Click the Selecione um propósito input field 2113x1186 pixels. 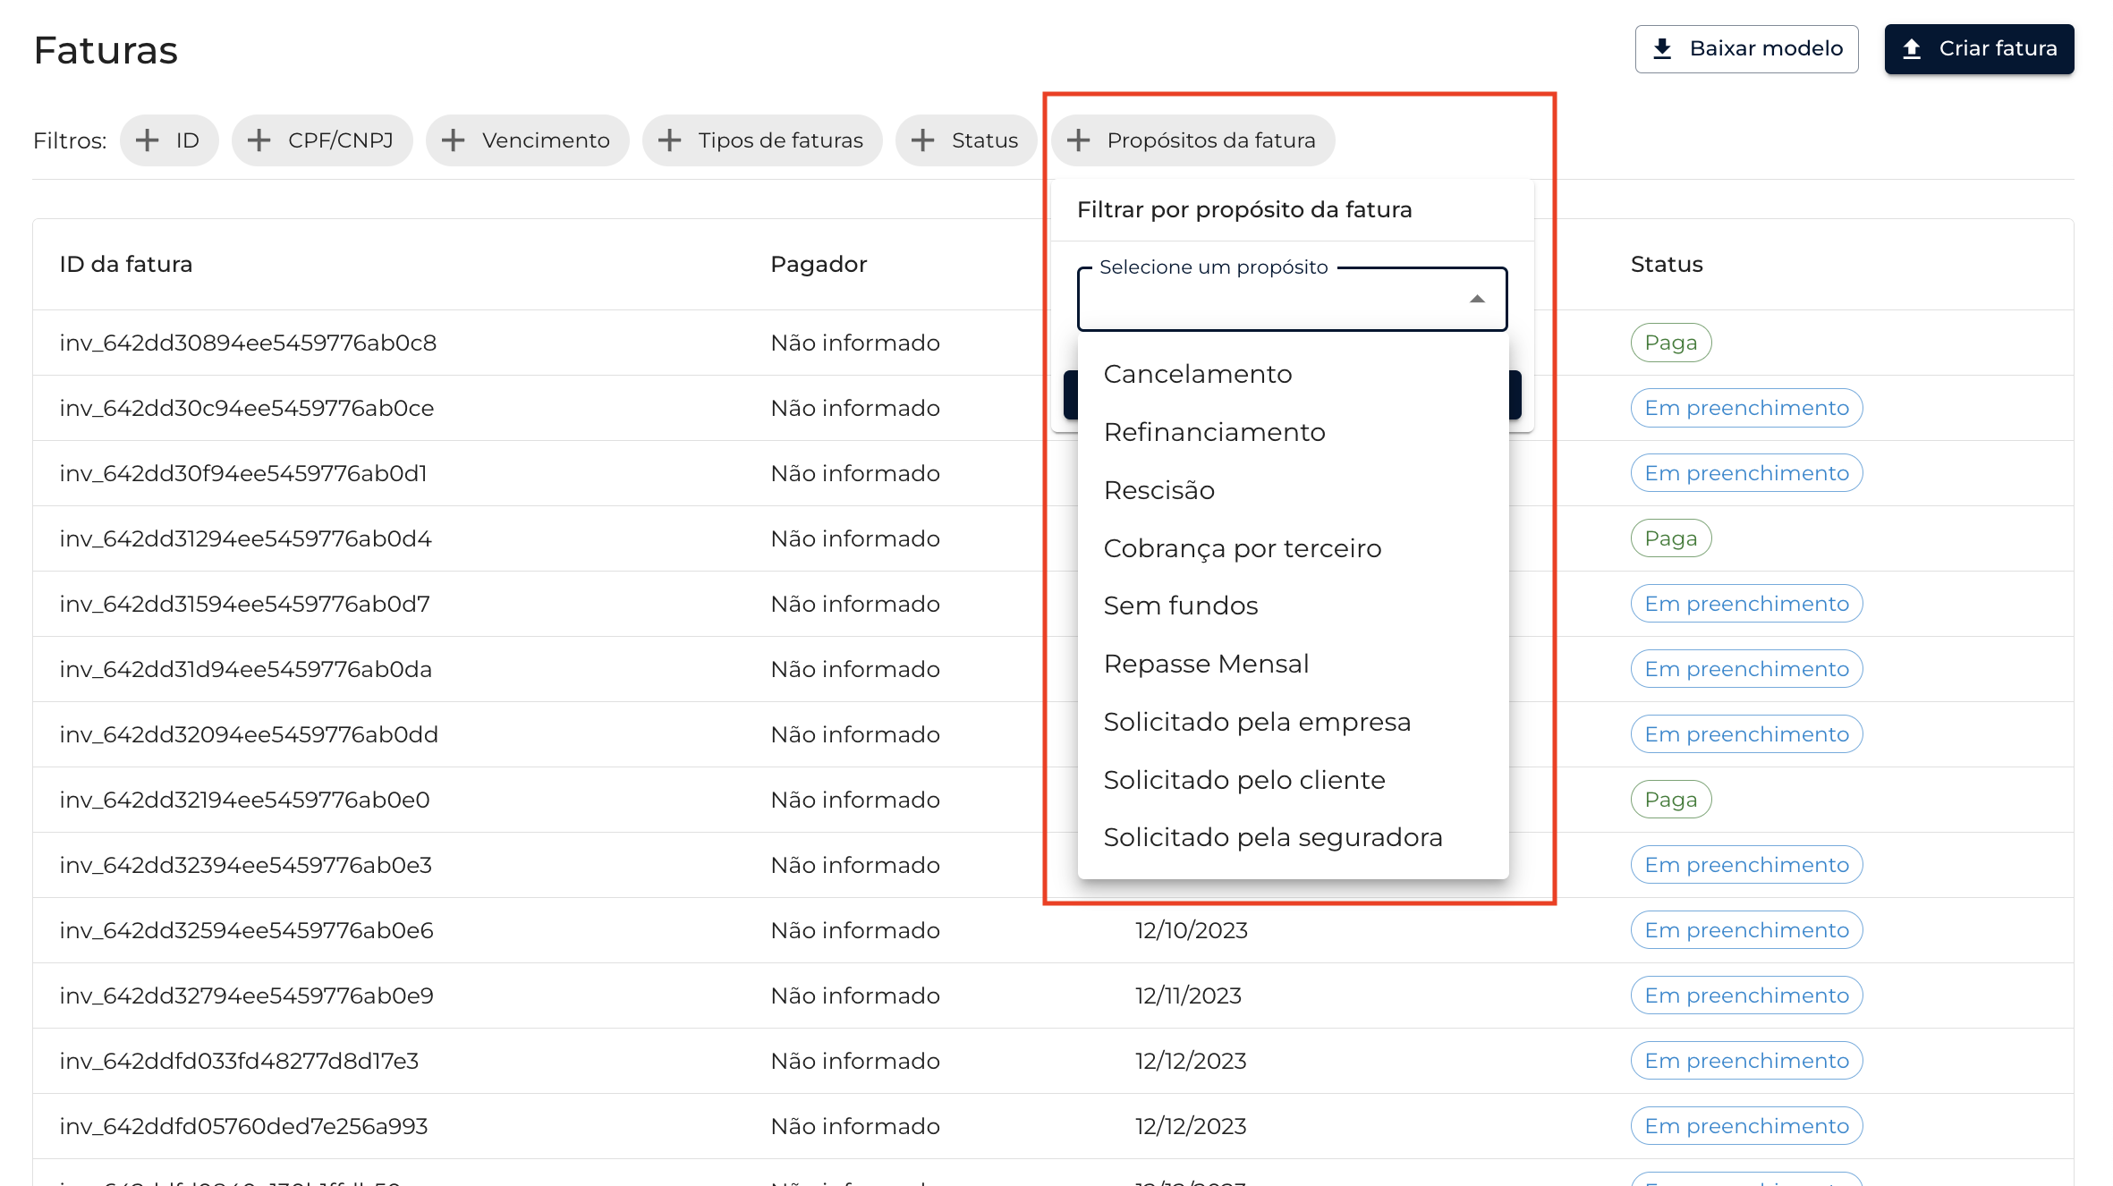click(1270, 301)
